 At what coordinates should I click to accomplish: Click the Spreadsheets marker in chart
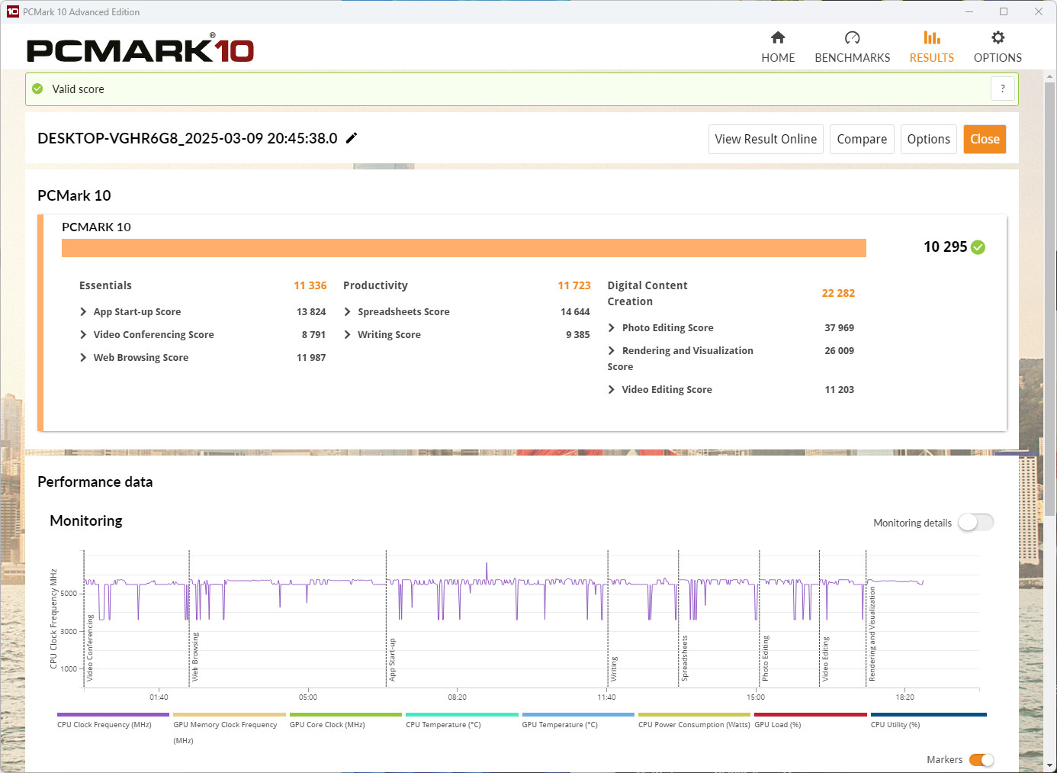tap(684, 658)
